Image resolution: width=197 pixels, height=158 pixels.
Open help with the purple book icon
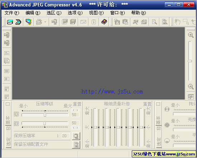(x=104, y=22)
